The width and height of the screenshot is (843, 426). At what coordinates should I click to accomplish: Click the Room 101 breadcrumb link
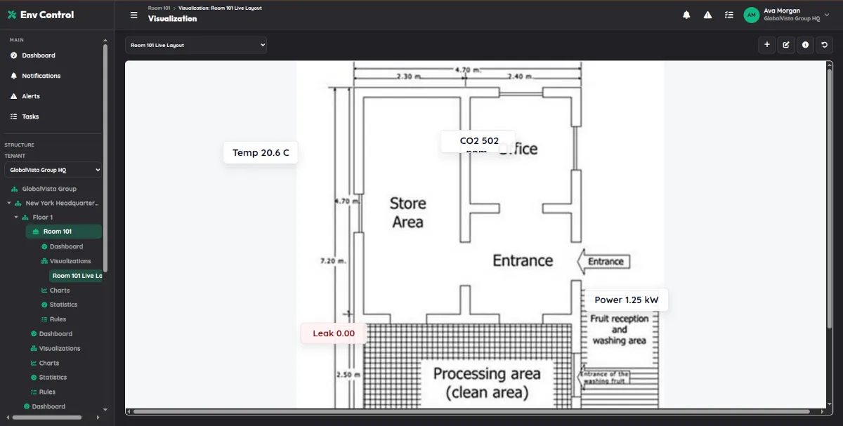(159, 8)
